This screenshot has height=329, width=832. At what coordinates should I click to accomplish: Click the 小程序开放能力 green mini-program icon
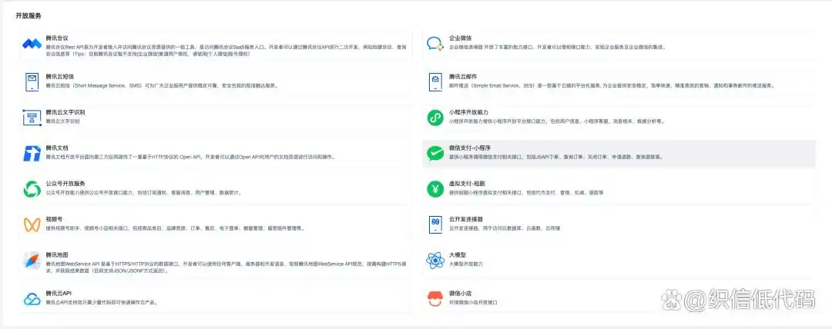[x=435, y=118]
